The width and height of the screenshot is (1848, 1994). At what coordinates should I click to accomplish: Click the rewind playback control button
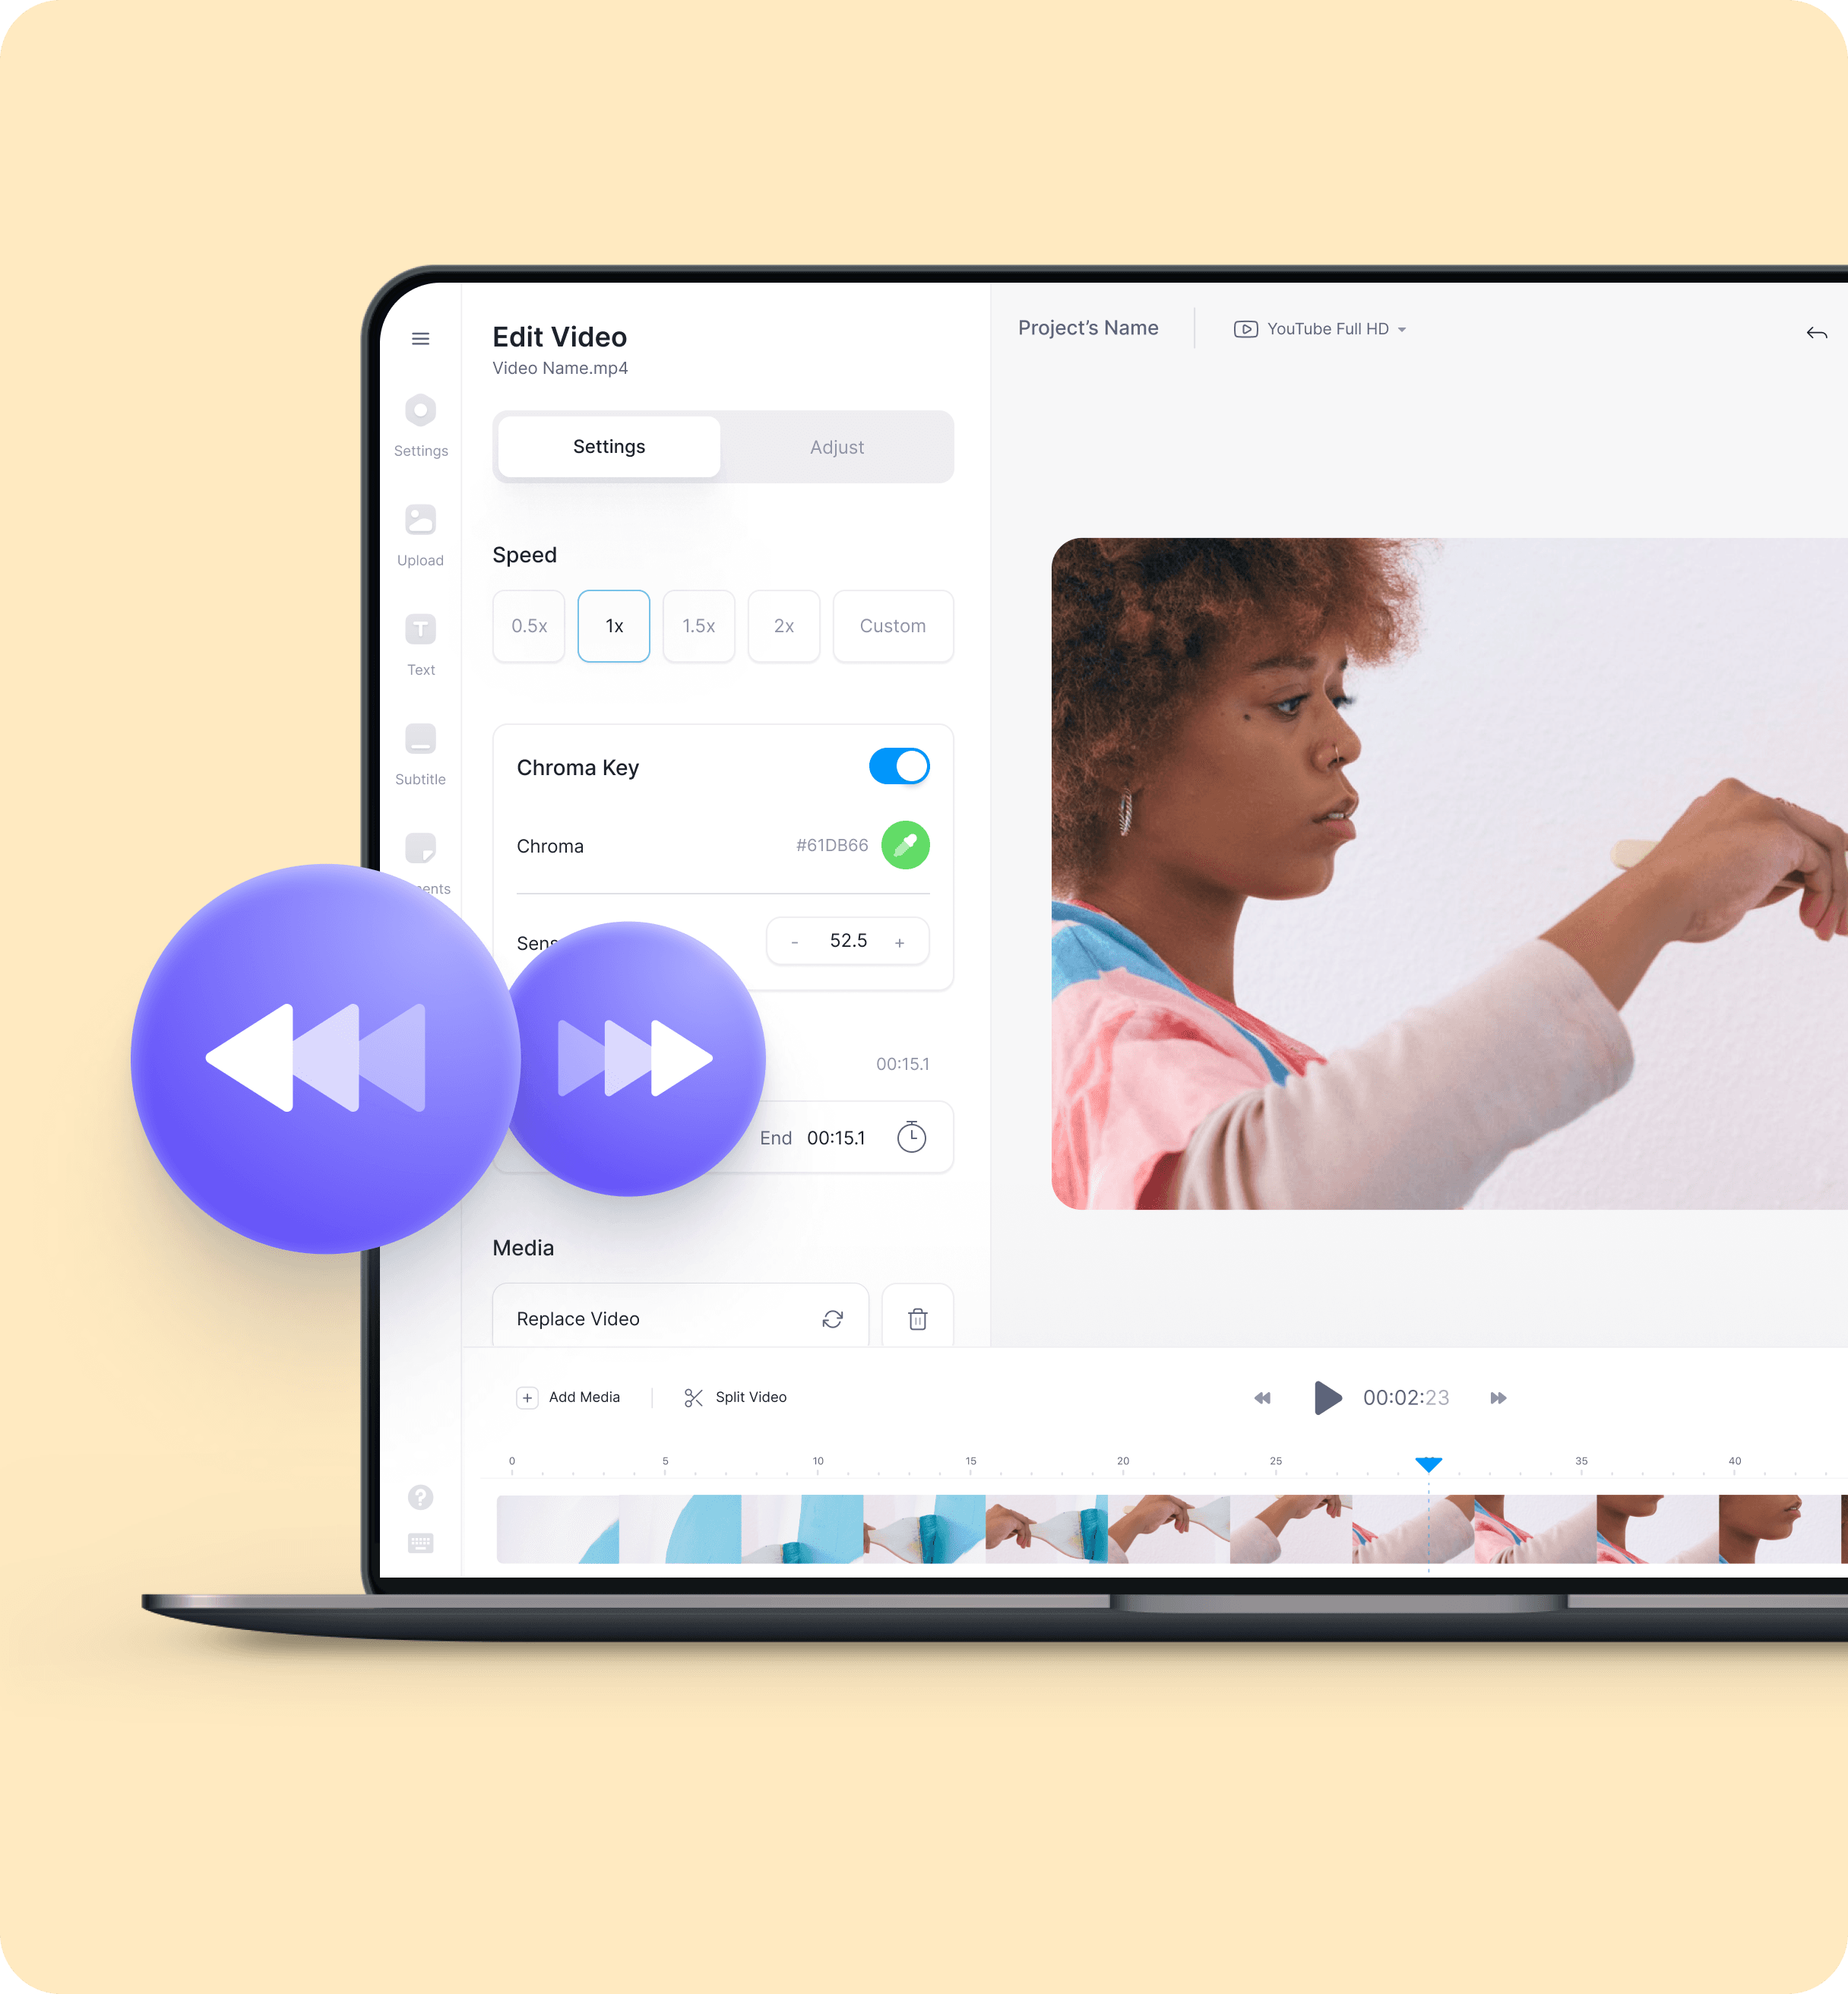click(1259, 1397)
